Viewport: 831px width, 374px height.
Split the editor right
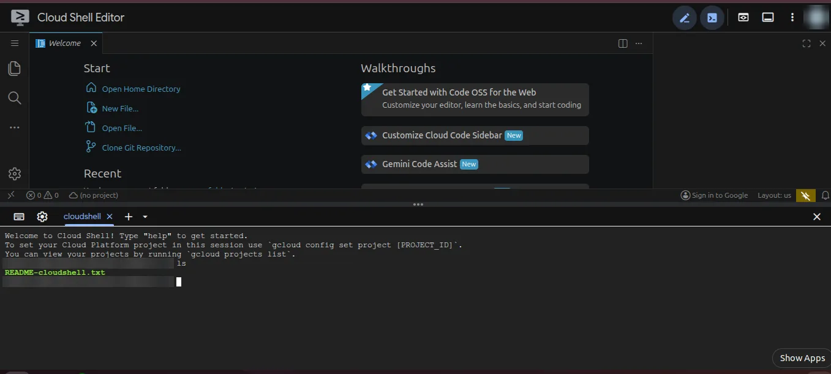pyautogui.click(x=623, y=43)
